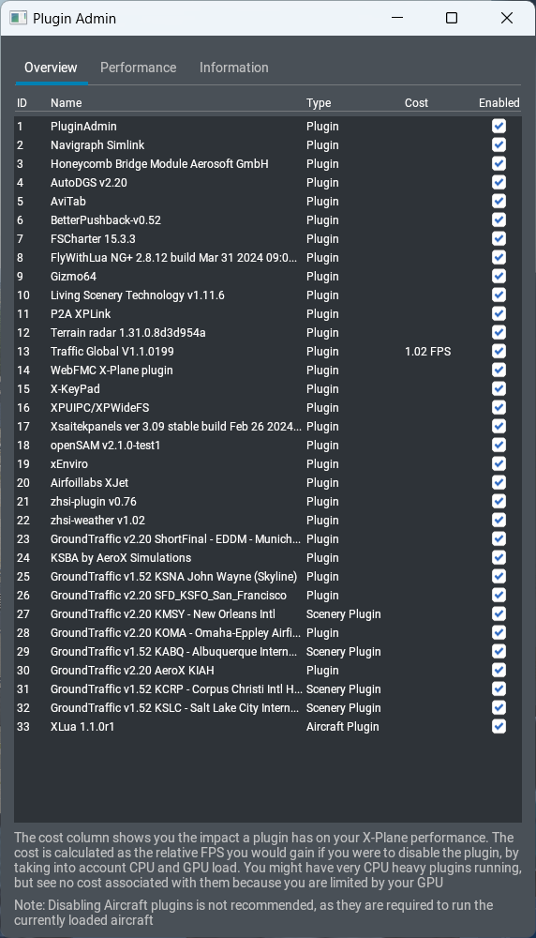
Task: Uncheck zhsi-plugin v0.76 checkbox
Action: (499, 501)
